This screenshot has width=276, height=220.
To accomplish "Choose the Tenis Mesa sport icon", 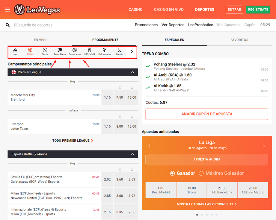I will [x=60, y=52].
